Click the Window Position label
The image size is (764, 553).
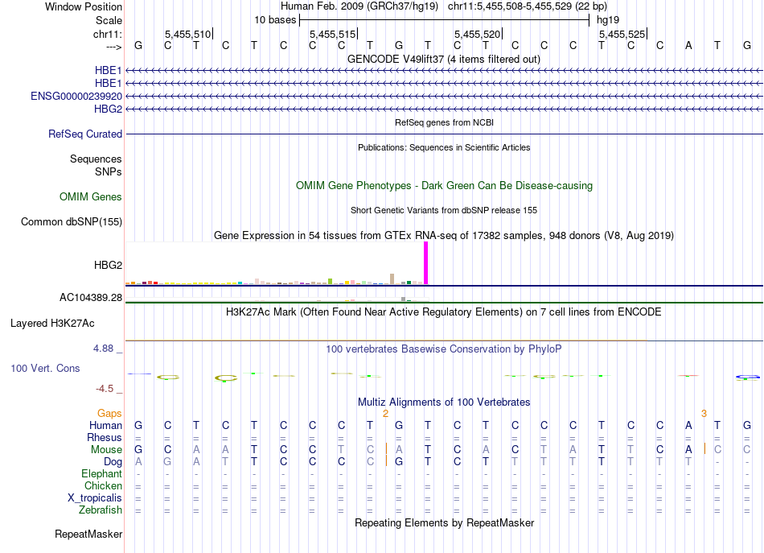(x=84, y=6)
